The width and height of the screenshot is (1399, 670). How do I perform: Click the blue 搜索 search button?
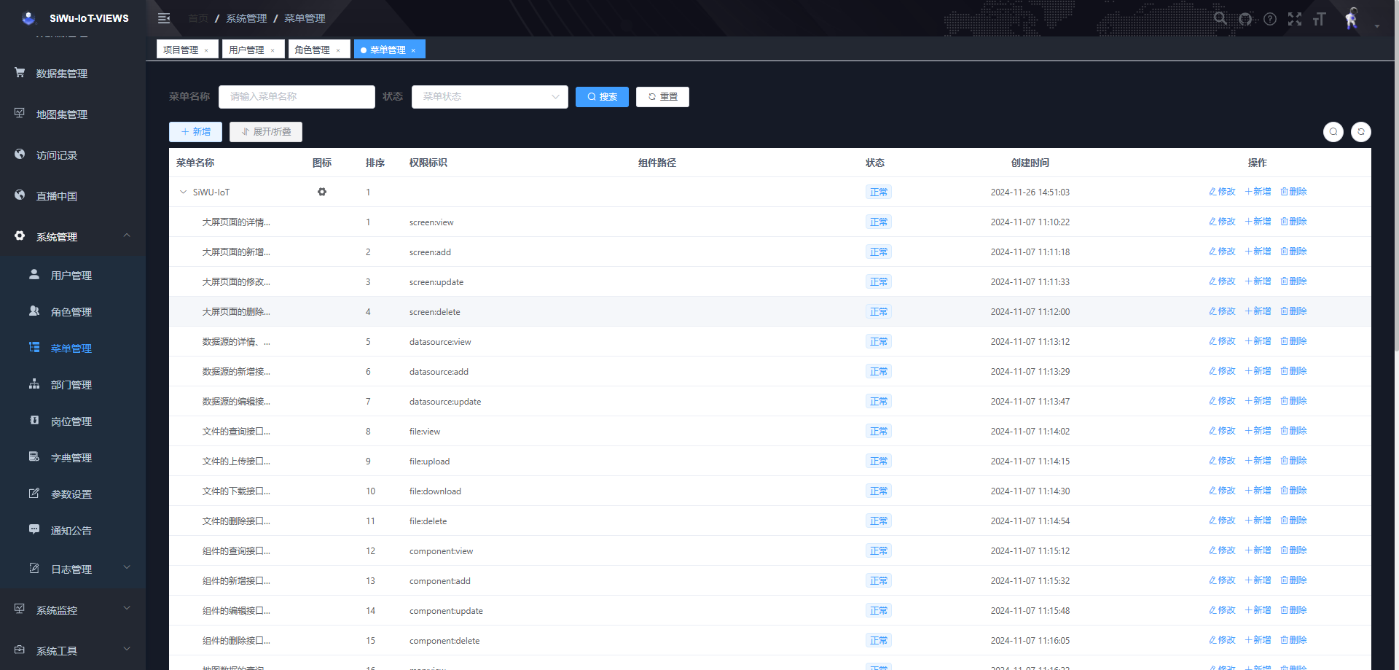[x=602, y=97]
